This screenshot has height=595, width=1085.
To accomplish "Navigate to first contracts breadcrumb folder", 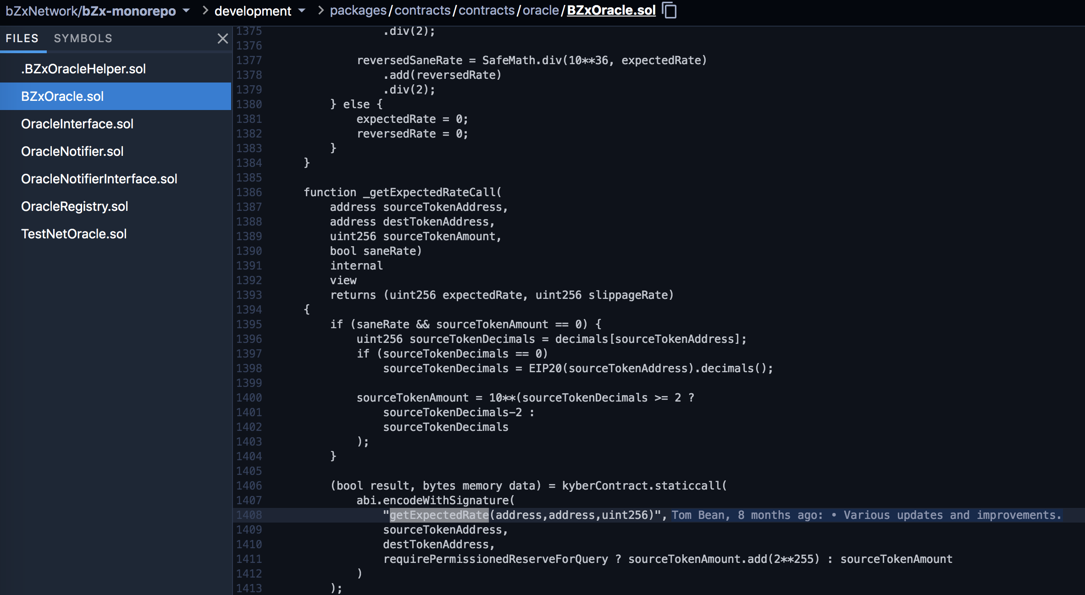I will [422, 11].
